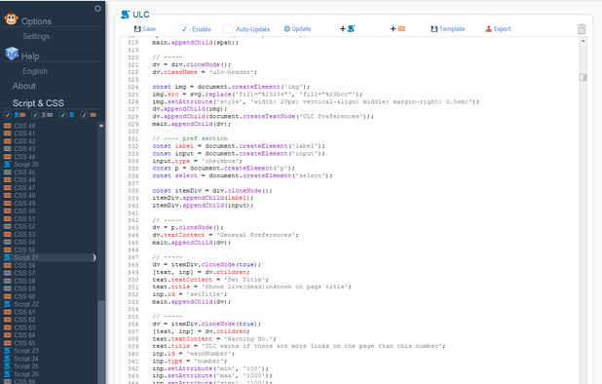This screenshot has height=384, width=602.
Task: Toggle the Auto-Update checkbox
Action: tap(228, 29)
